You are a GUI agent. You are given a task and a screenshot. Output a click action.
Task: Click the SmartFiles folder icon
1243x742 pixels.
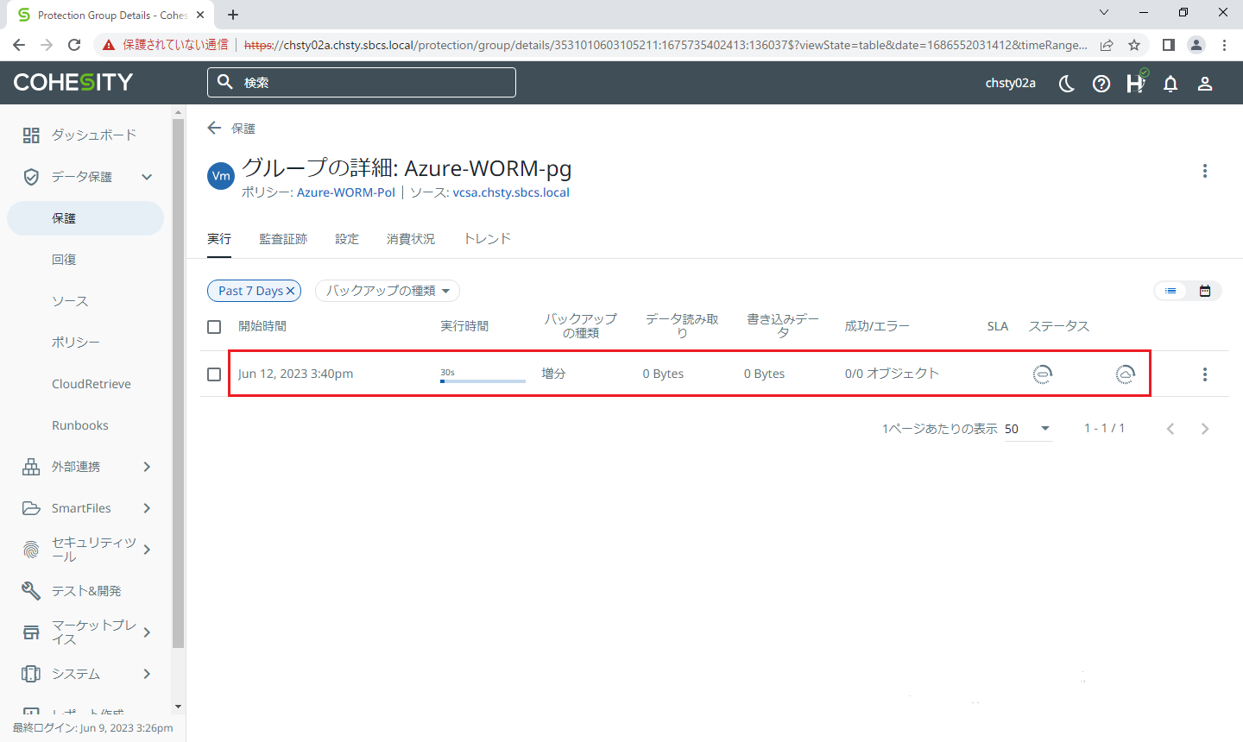31,508
